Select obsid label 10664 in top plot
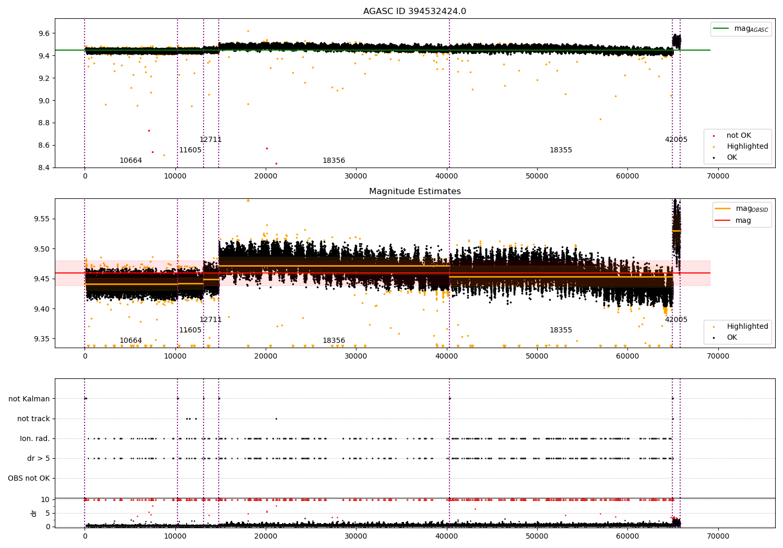 coord(130,161)
